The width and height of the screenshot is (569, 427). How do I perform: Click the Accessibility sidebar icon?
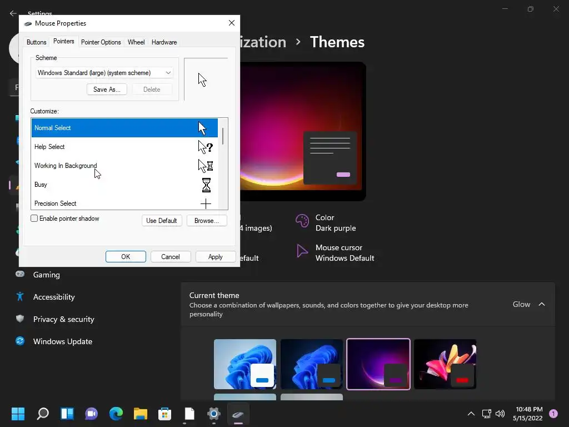pyautogui.click(x=20, y=297)
